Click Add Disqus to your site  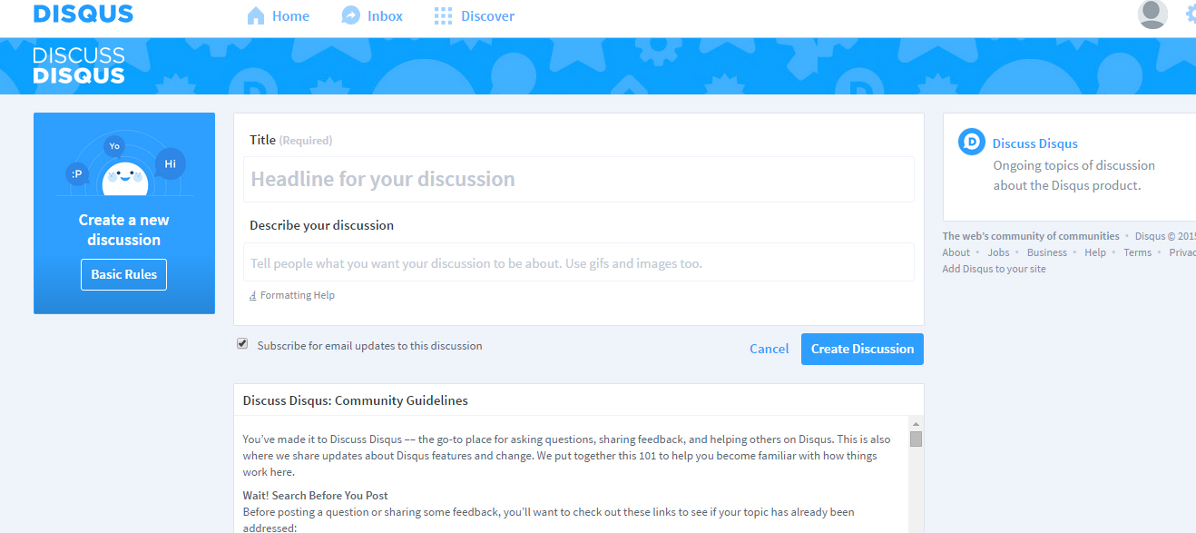coord(994,269)
